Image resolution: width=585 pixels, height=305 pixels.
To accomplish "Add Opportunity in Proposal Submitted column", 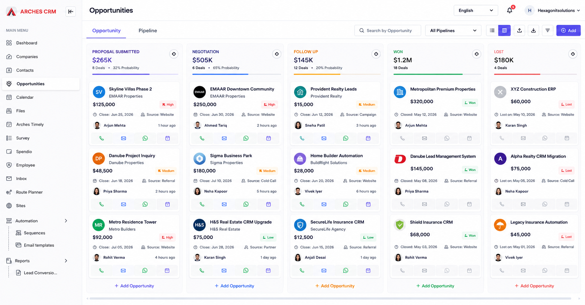I will click(x=134, y=286).
